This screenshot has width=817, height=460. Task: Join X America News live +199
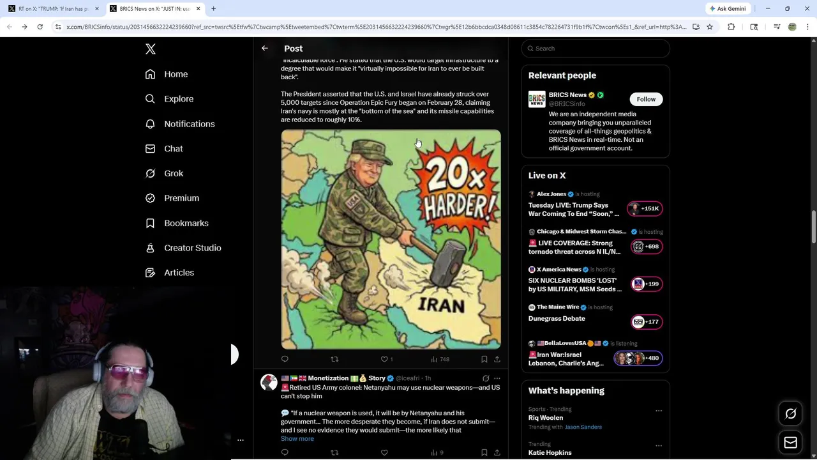click(x=647, y=284)
